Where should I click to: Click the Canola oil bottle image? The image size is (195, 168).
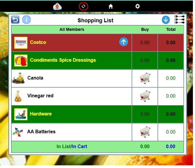click(x=18, y=78)
